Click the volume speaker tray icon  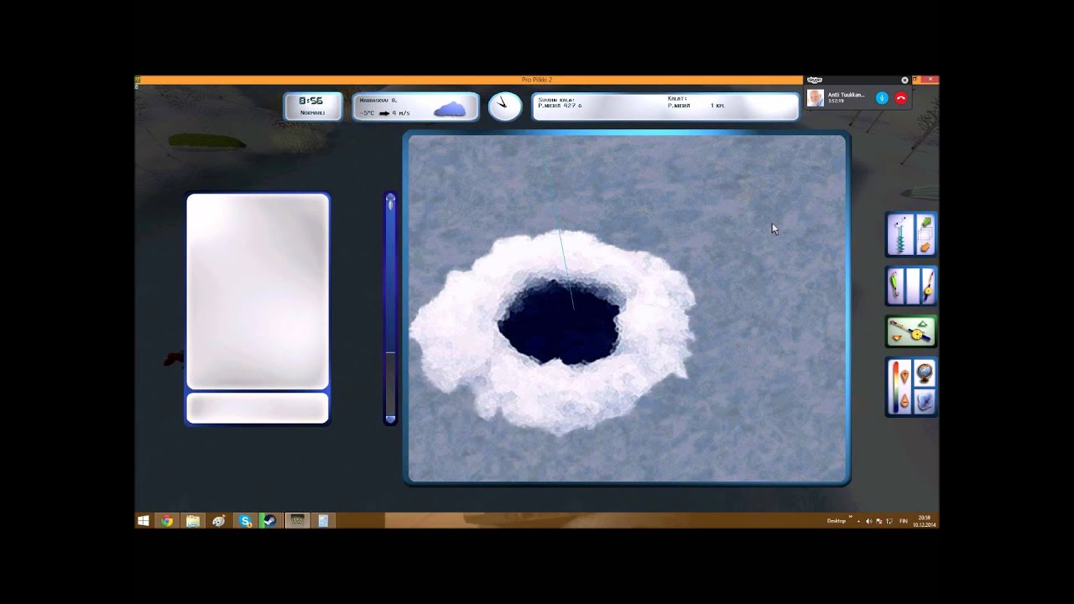pyautogui.click(x=868, y=521)
